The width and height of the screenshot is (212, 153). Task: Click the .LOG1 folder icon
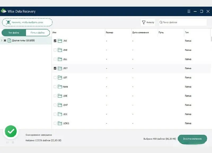pyautogui.click(x=60, y=123)
